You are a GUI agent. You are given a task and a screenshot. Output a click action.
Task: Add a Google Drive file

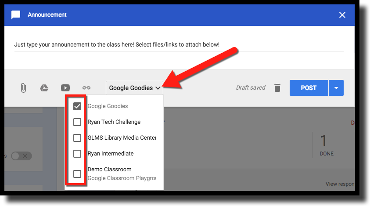pos(44,88)
